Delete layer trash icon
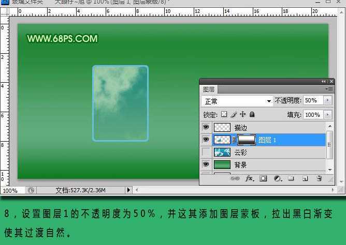Viewport: 346px width, 245px height. [x=319, y=178]
